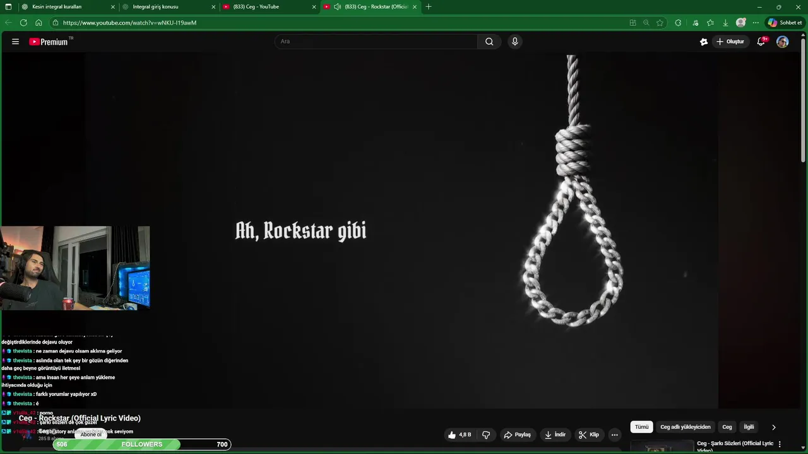Screen dimensions: 808x454
Task: Open browser downloads icon
Action: tap(725, 23)
